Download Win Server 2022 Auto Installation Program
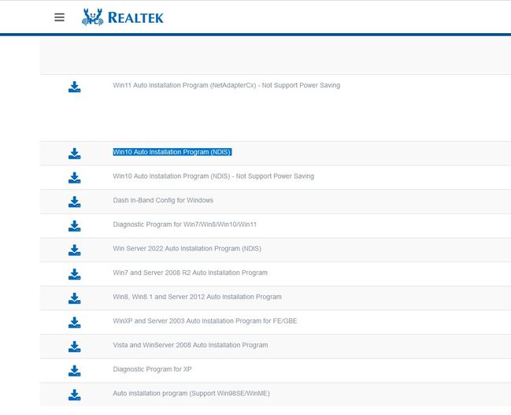Image resolution: width=511 pixels, height=415 pixels. (74, 250)
